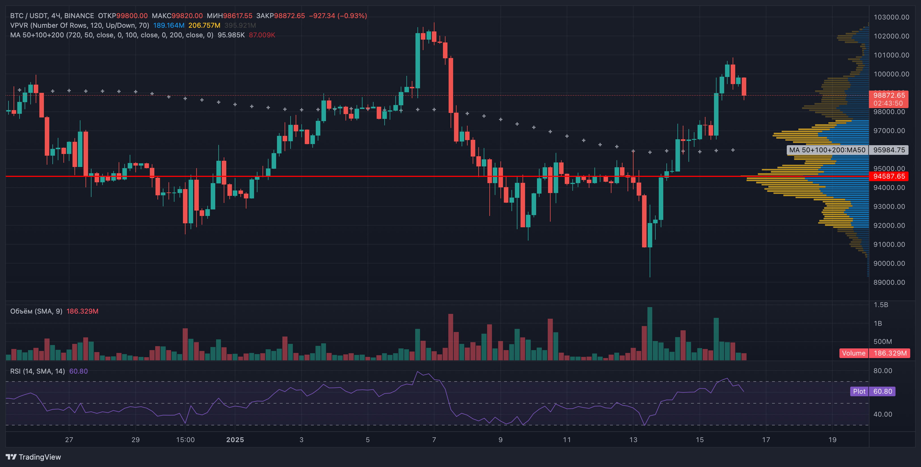
Task: Click the VPVR total value 395.921M
Action: [x=240, y=25]
